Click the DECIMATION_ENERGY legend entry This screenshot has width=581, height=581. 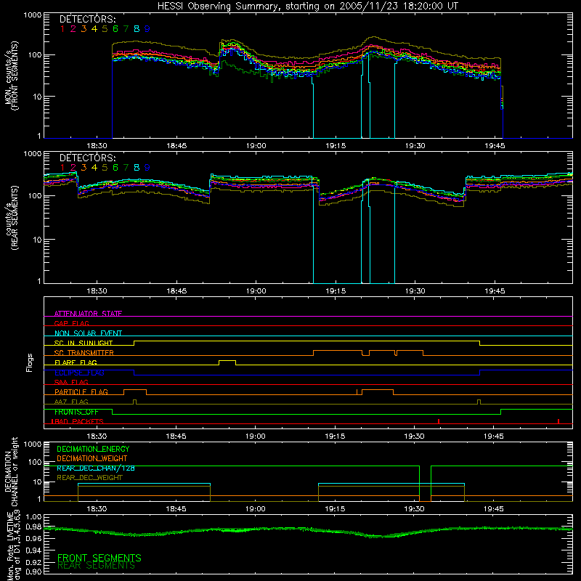(x=93, y=449)
